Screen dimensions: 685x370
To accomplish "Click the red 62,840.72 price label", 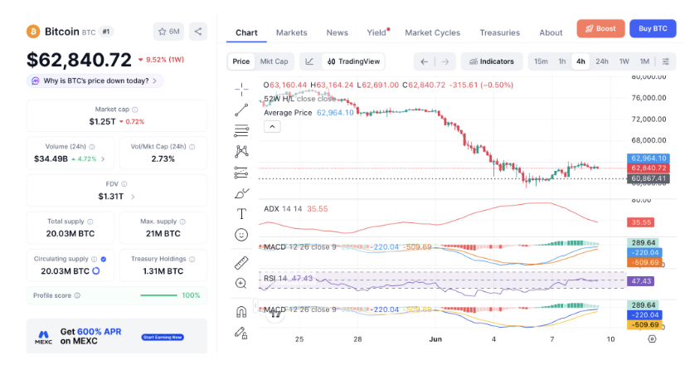I will point(649,168).
